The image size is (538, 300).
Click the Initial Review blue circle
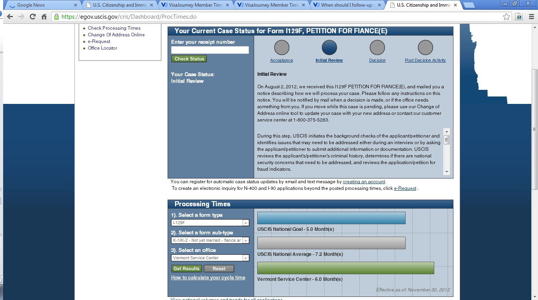point(329,48)
